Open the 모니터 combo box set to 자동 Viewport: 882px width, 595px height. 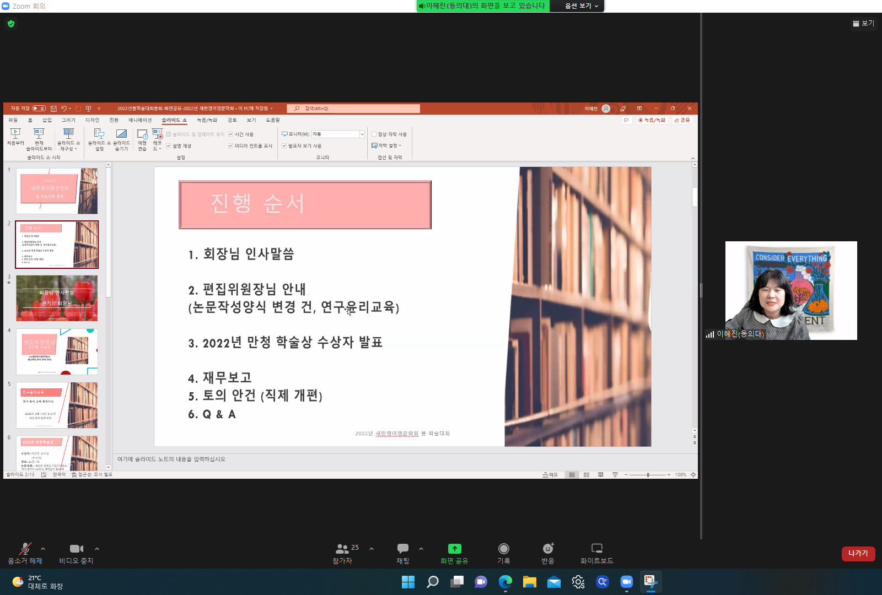pos(338,134)
